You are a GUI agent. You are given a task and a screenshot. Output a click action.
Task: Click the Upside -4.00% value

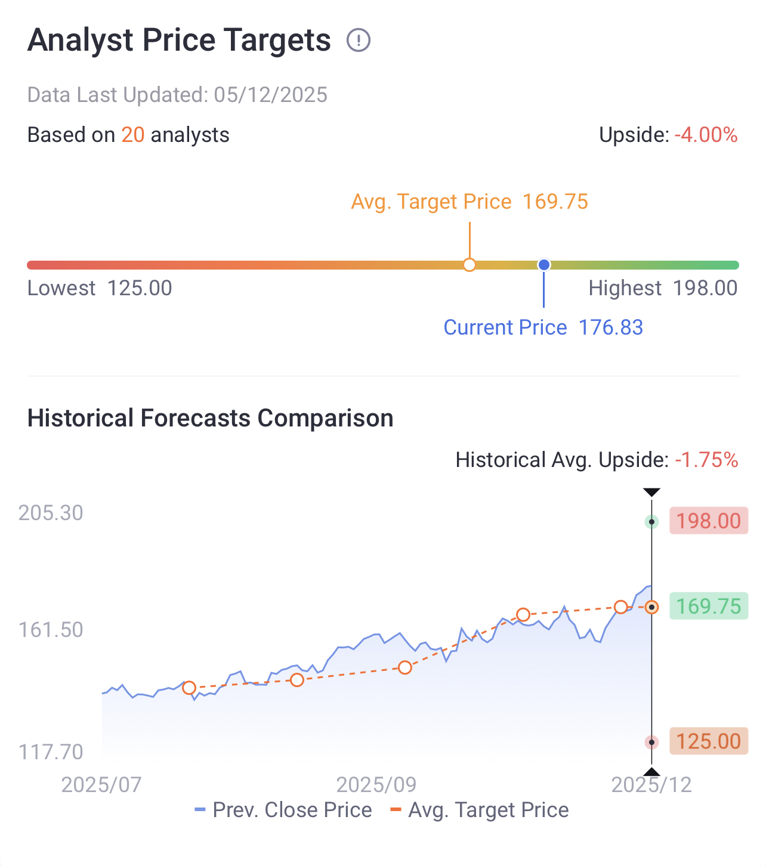click(x=706, y=135)
